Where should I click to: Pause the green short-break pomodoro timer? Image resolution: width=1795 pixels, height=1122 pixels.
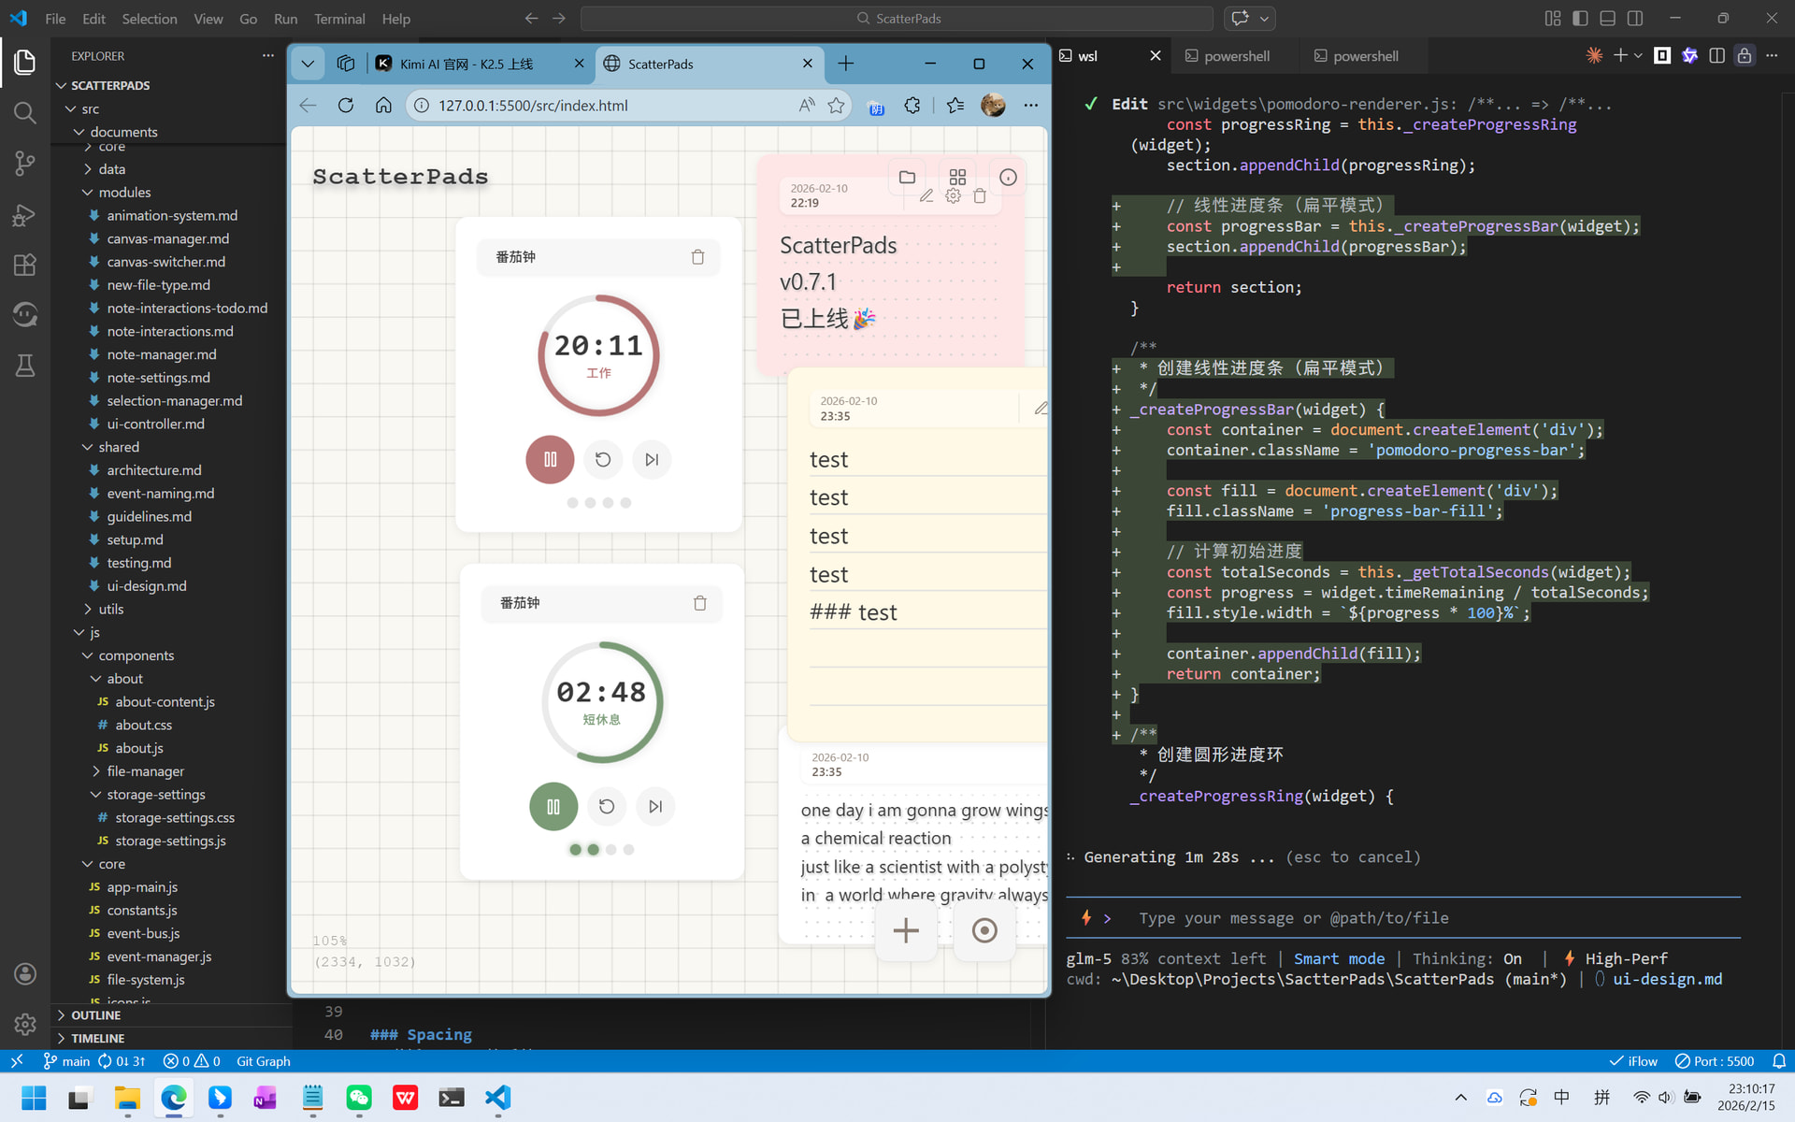[553, 806]
